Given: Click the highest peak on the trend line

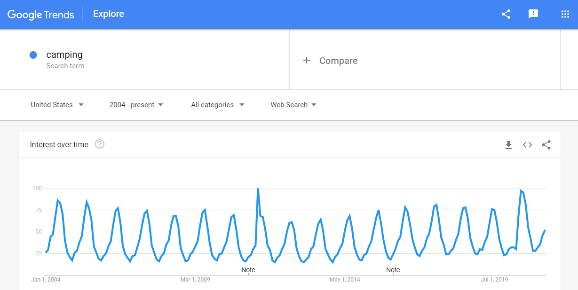Looking at the screenshot, I should tap(258, 188).
